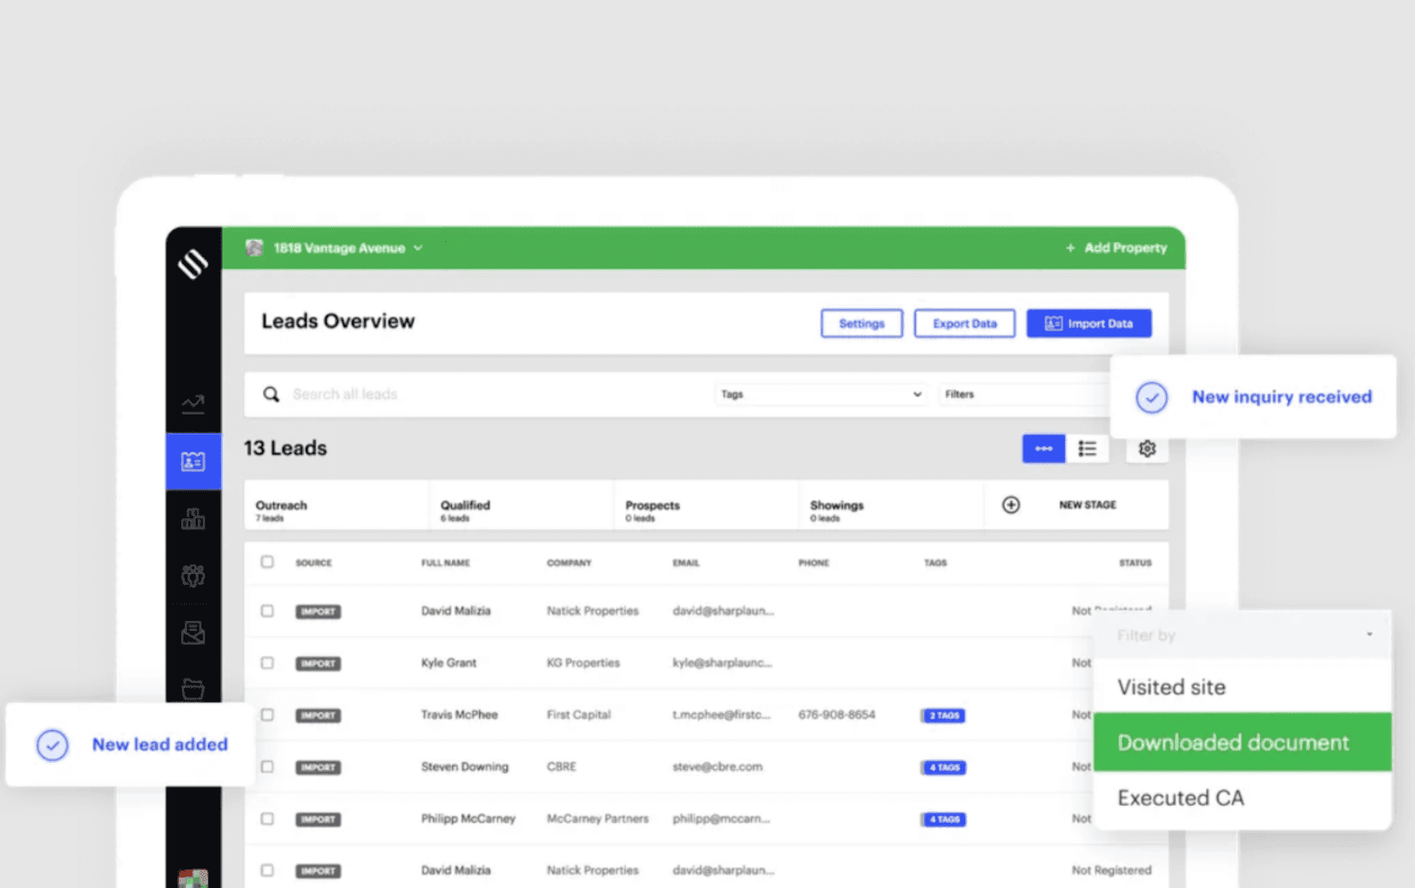Switch to list view icon

pos(1087,448)
